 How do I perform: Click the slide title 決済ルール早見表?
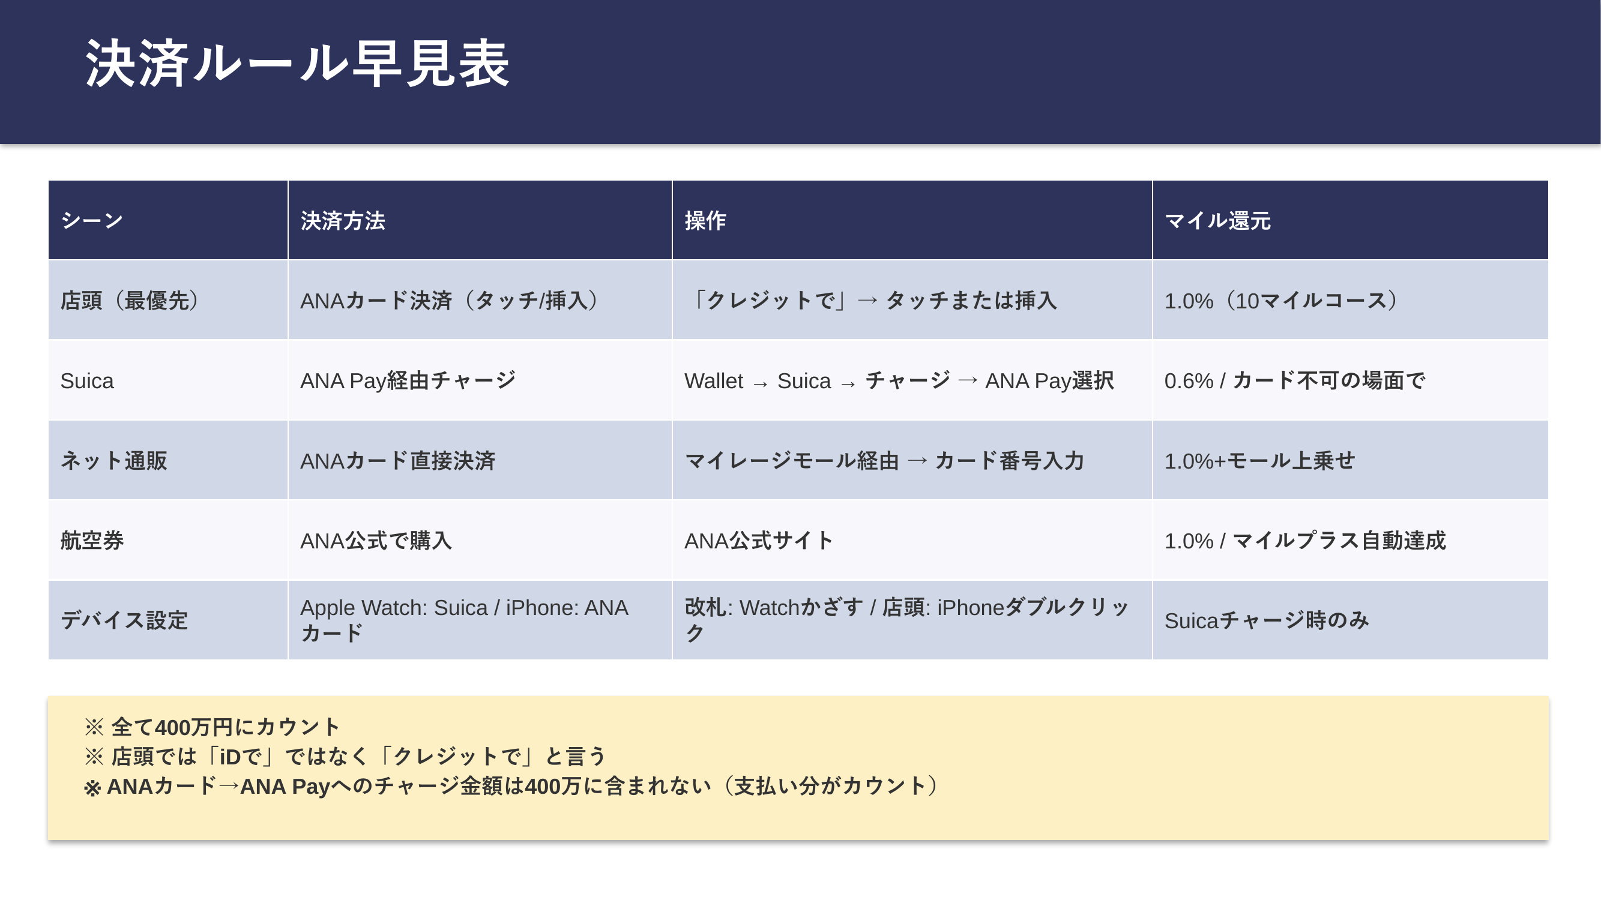point(297,64)
